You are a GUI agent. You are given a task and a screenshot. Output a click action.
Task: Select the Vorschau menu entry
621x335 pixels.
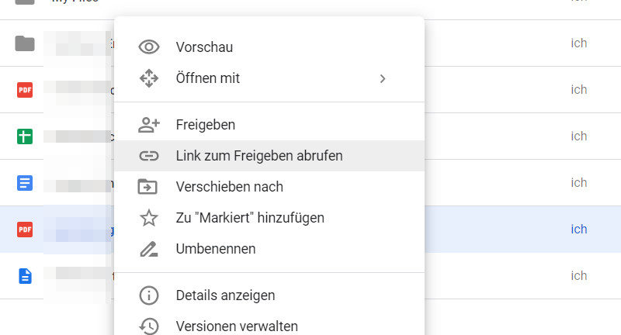[x=204, y=47]
